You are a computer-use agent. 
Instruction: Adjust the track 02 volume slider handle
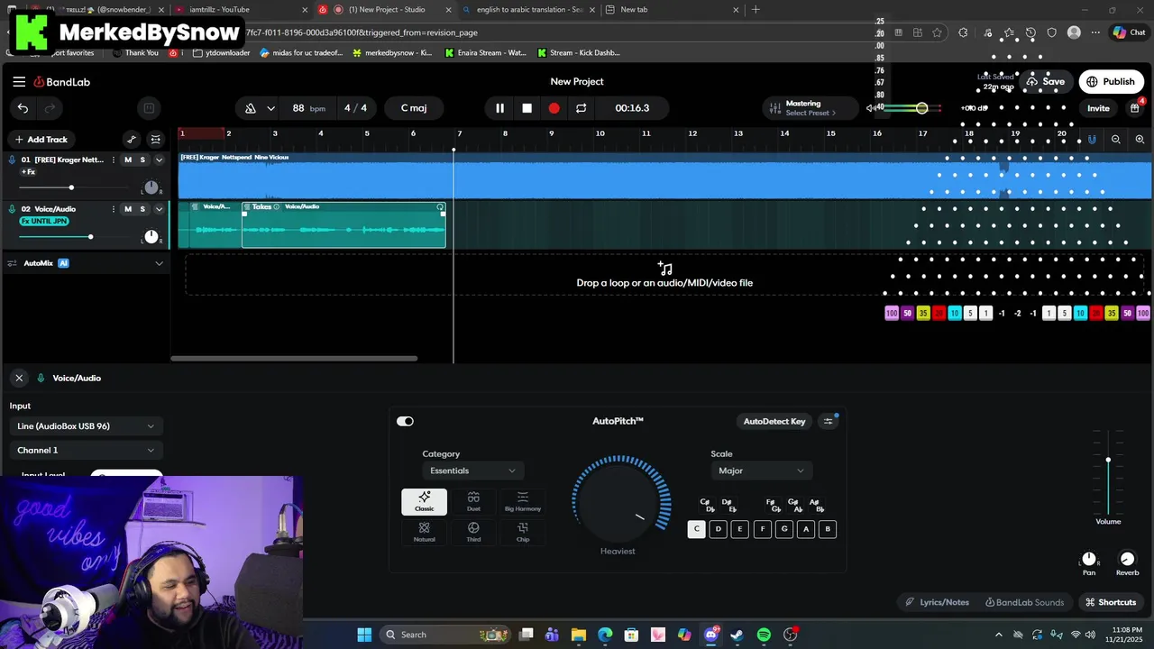90,237
